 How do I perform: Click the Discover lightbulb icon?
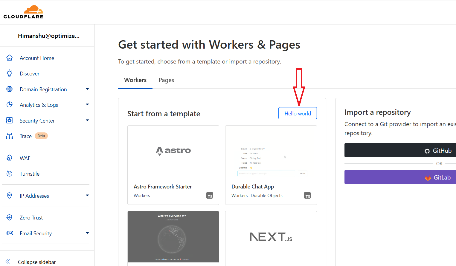(x=10, y=73)
